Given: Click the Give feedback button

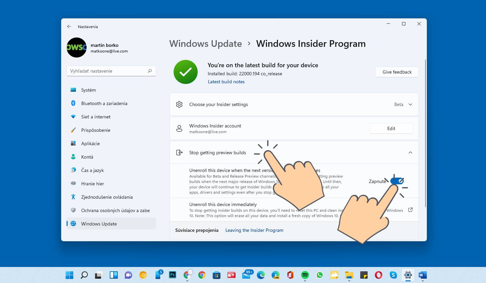Looking at the screenshot, I should pyautogui.click(x=397, y=72).
